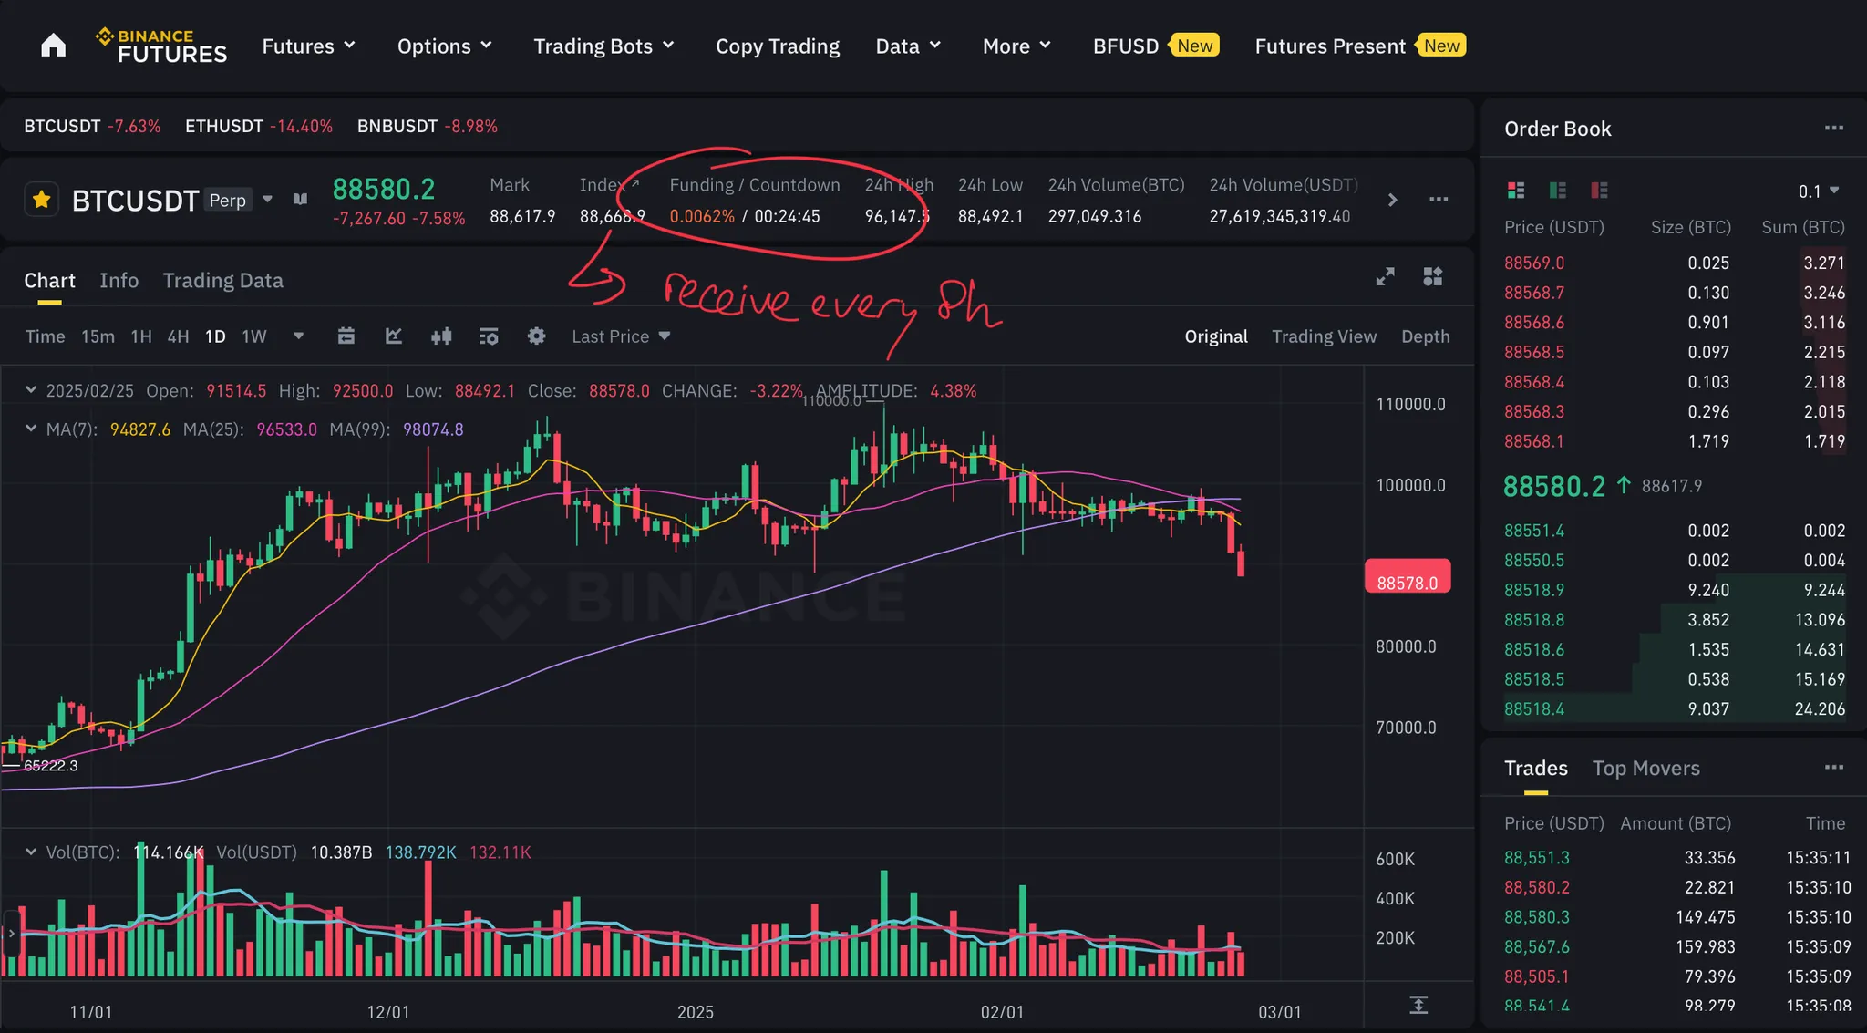The width and height of the screenshot is (1867, 1033).
Task: Expand the Order Book 0.1 precision dropdown
Action: point(1819,191)
